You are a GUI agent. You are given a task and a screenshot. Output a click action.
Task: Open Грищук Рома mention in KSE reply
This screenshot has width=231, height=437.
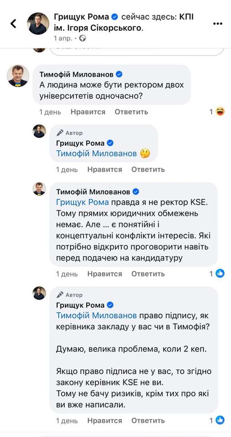click(x=82, y=202)
